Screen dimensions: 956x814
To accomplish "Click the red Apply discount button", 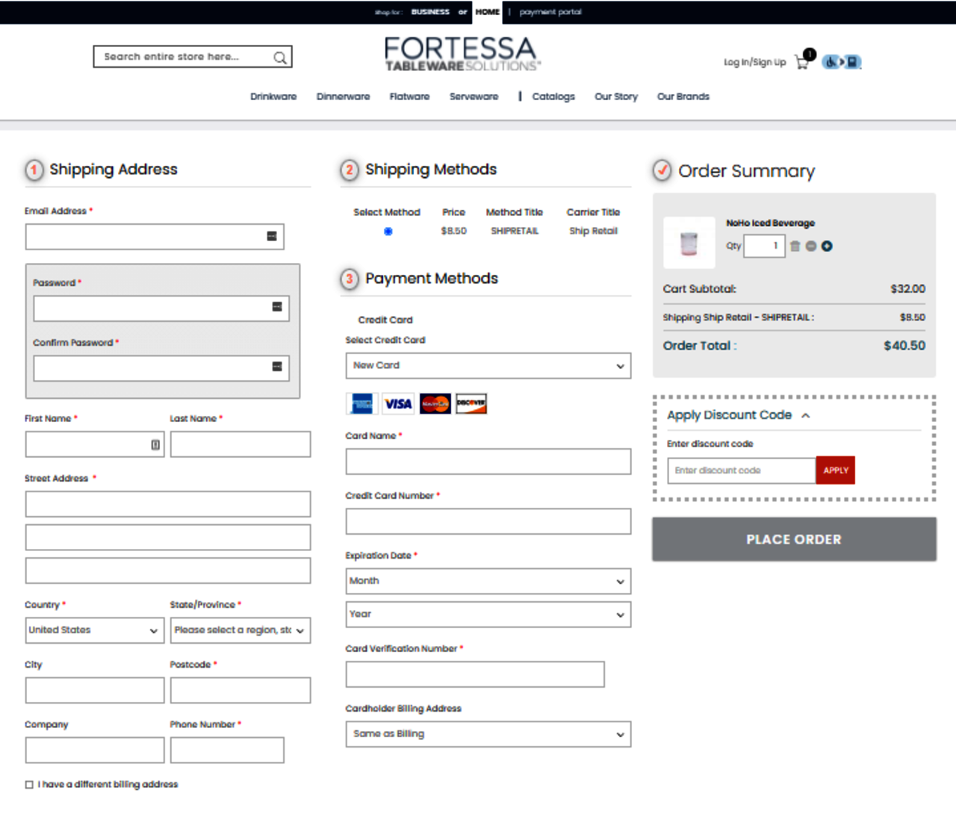I will 835,470.
